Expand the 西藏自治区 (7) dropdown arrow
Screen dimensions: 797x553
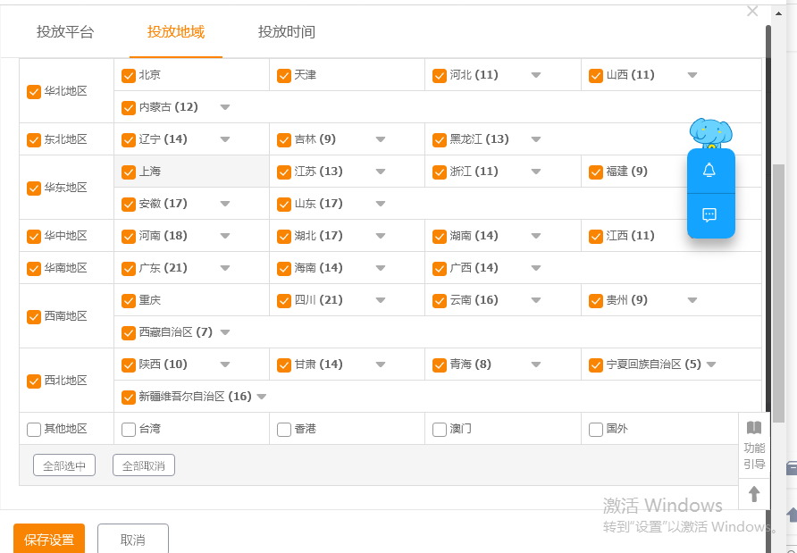[x=225, y=332]
